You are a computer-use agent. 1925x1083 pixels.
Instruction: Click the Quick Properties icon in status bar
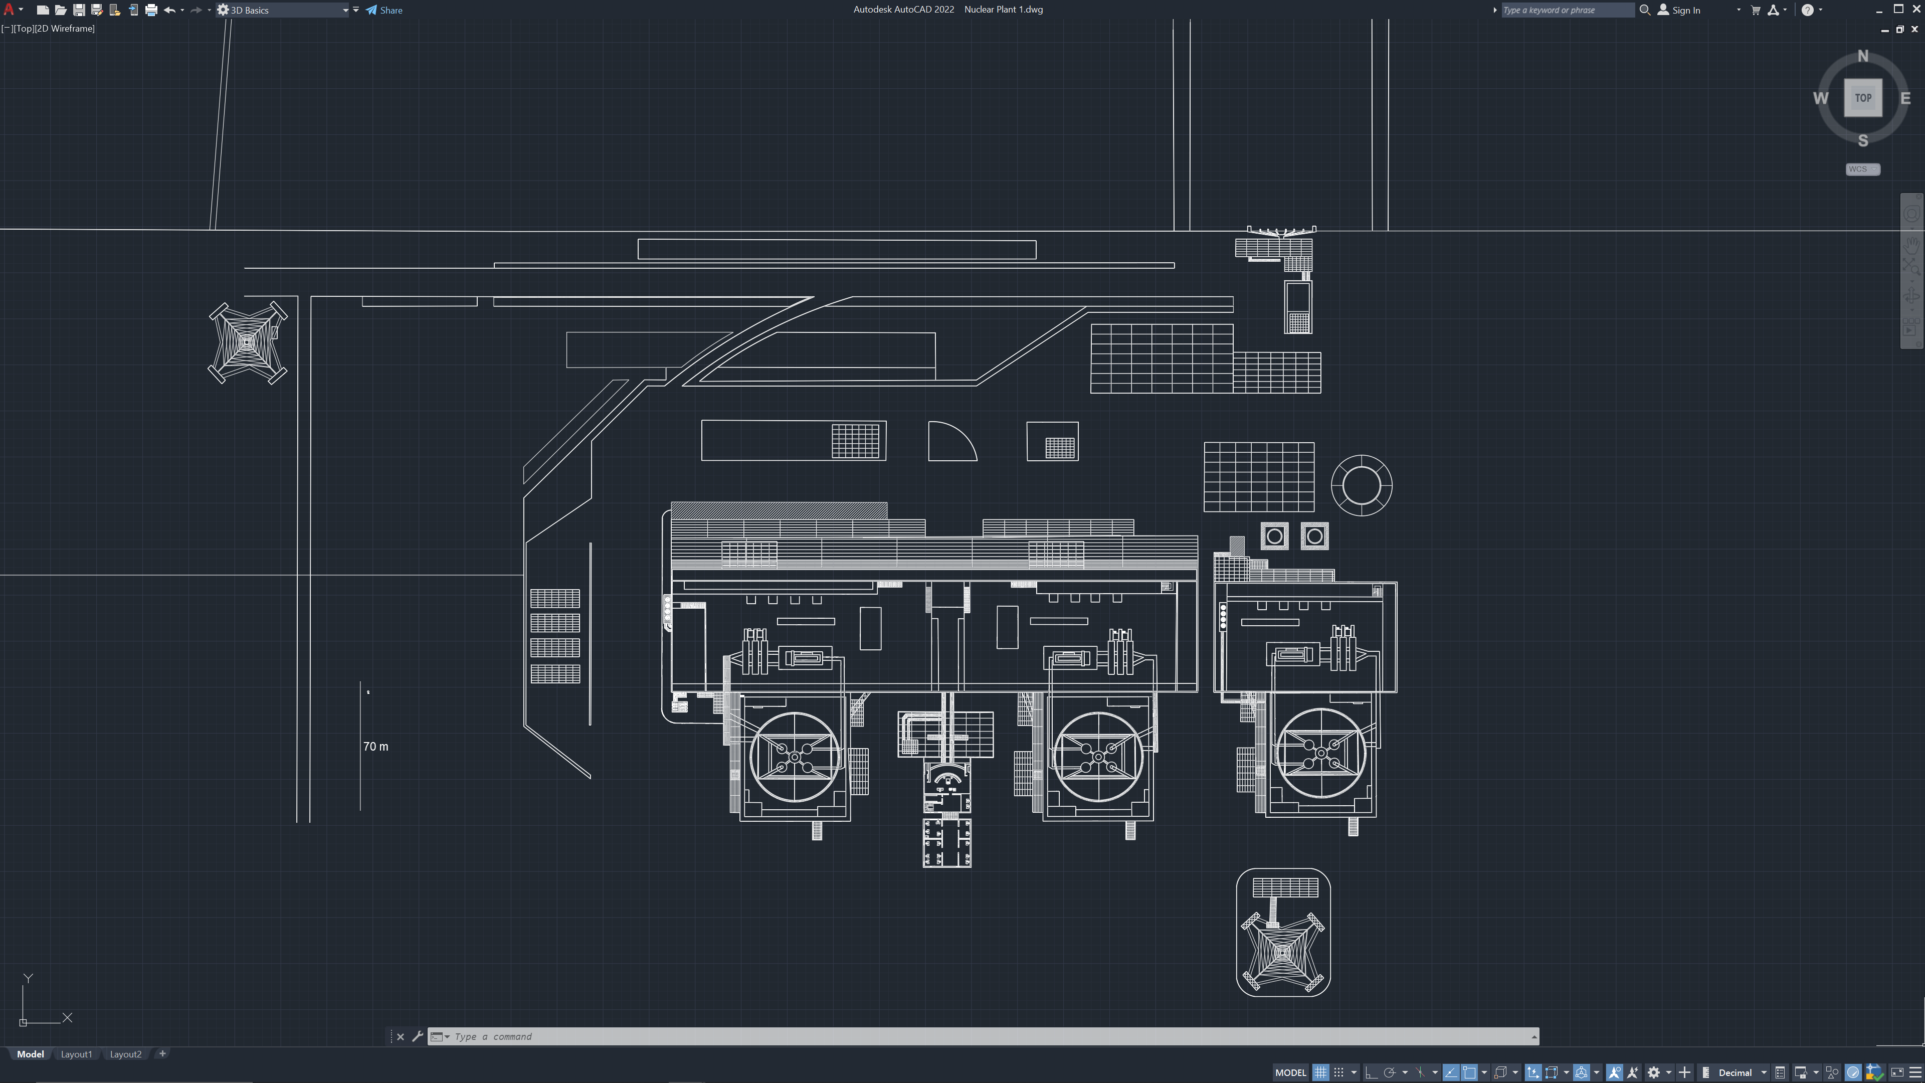click(1780, 1072)
